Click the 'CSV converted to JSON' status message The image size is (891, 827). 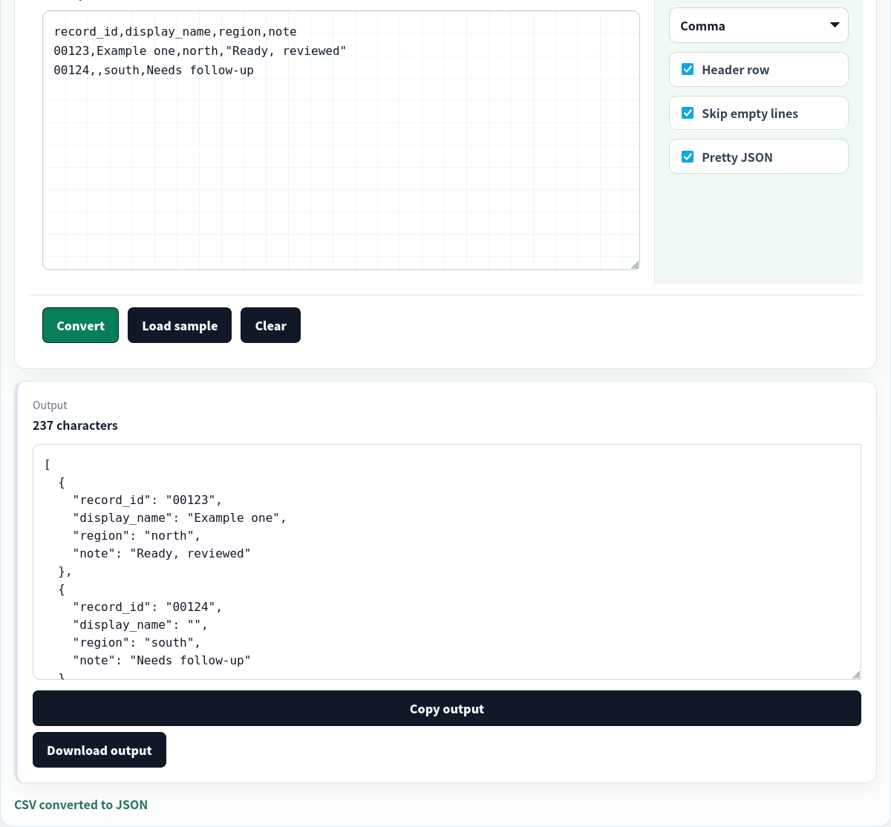81,805
